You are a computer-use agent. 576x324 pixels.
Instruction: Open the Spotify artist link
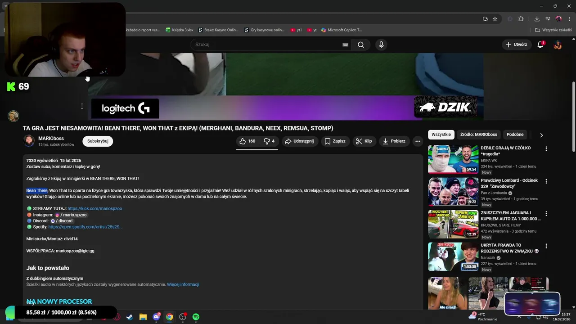[85, 227]
